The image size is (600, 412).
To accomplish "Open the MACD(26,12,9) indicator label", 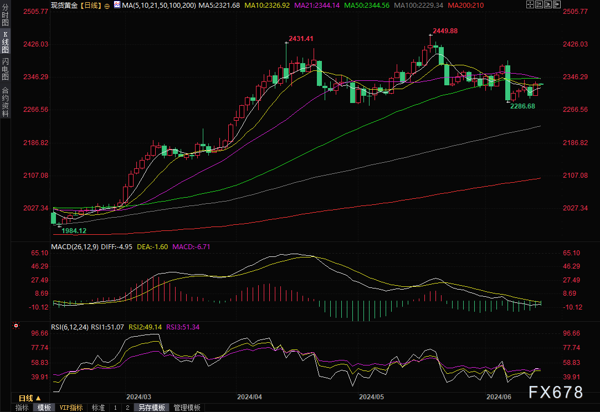I will pos(75,246).
